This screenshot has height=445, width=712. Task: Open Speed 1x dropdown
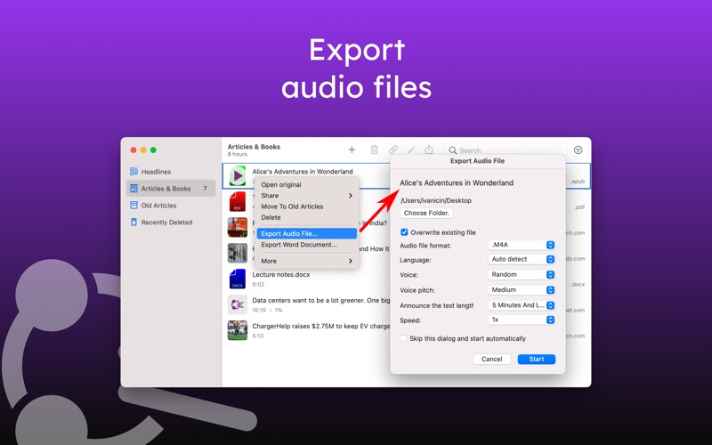click(522, 320)
